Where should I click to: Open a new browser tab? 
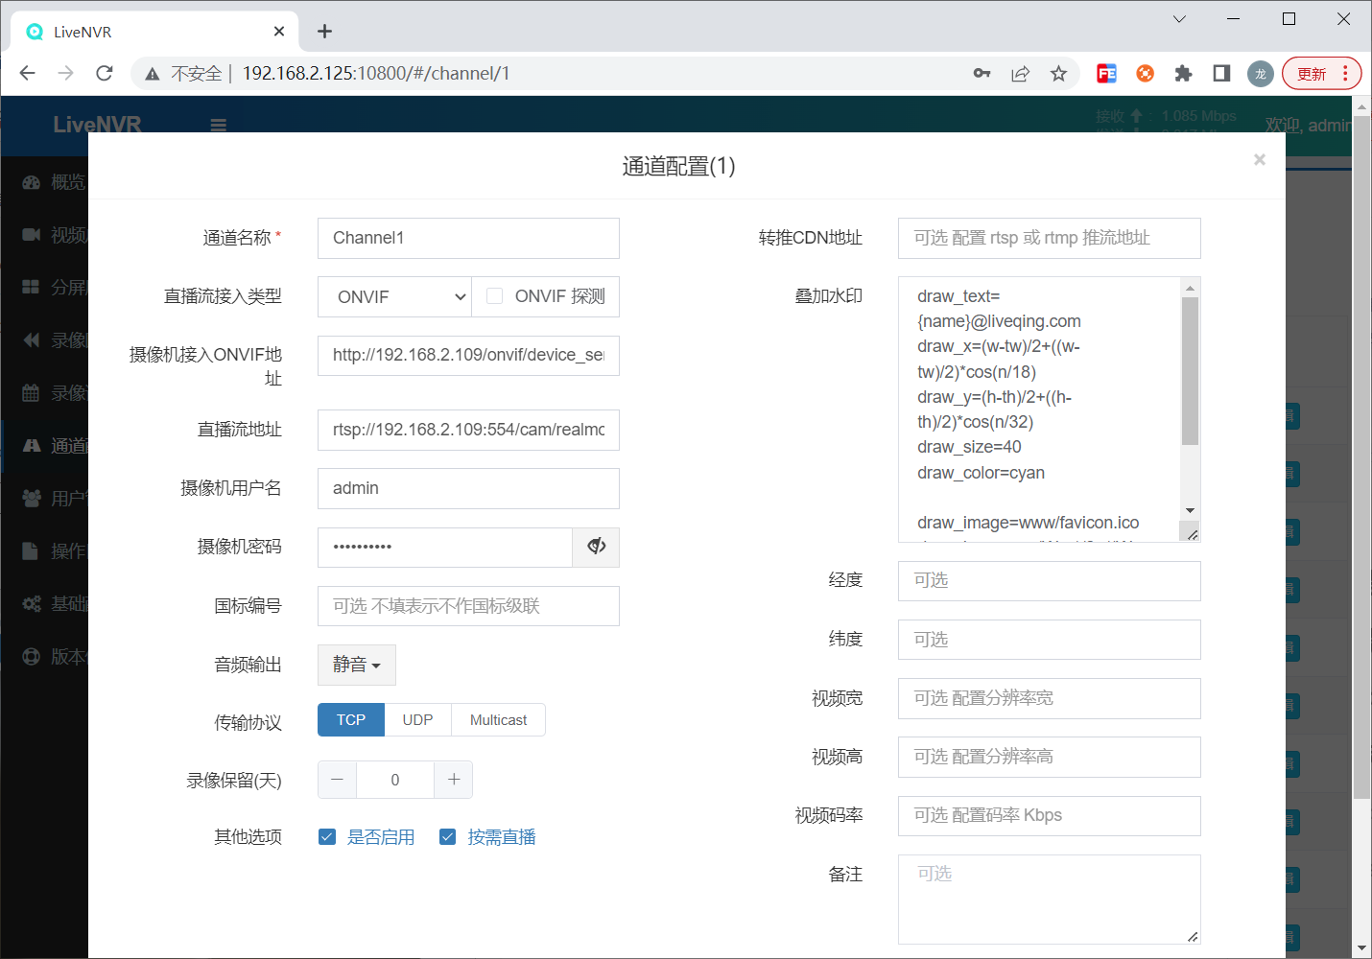pos(324,32)
